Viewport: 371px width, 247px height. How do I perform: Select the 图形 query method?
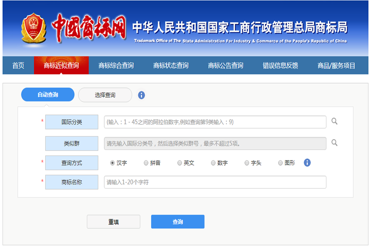tap(281, 163)
